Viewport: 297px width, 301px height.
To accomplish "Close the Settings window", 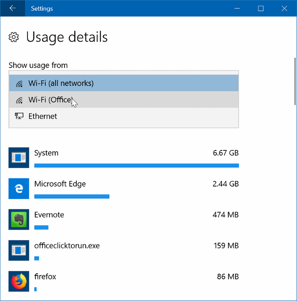I will pyautogui.click(x=284, y=9).
